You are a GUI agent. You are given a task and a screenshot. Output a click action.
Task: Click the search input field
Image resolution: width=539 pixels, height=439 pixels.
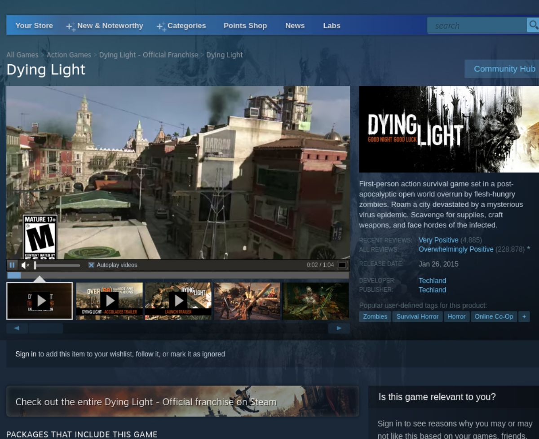476,25
